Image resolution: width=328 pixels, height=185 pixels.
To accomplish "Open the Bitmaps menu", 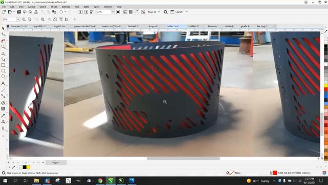I will [66, 7].
